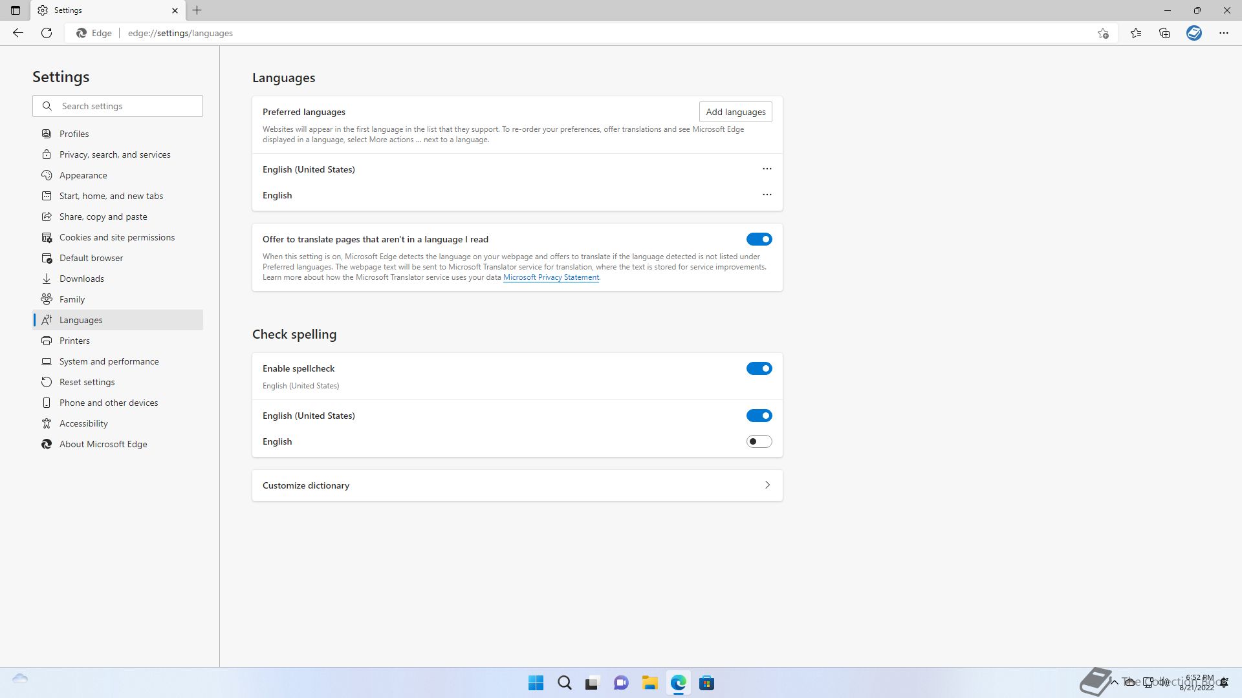This screenshot has width=1242, height=698.
Task: Add this page to favorites star
Action: [1103, 33]
